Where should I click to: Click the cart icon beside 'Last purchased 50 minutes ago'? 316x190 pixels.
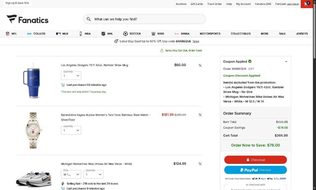pyautogui.click(x=63, y=85)
